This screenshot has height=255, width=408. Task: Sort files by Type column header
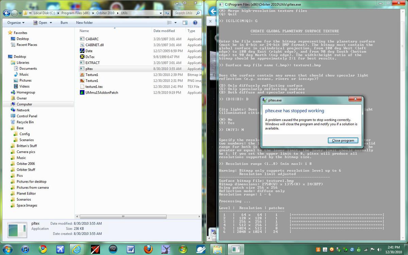coord(194,31)
